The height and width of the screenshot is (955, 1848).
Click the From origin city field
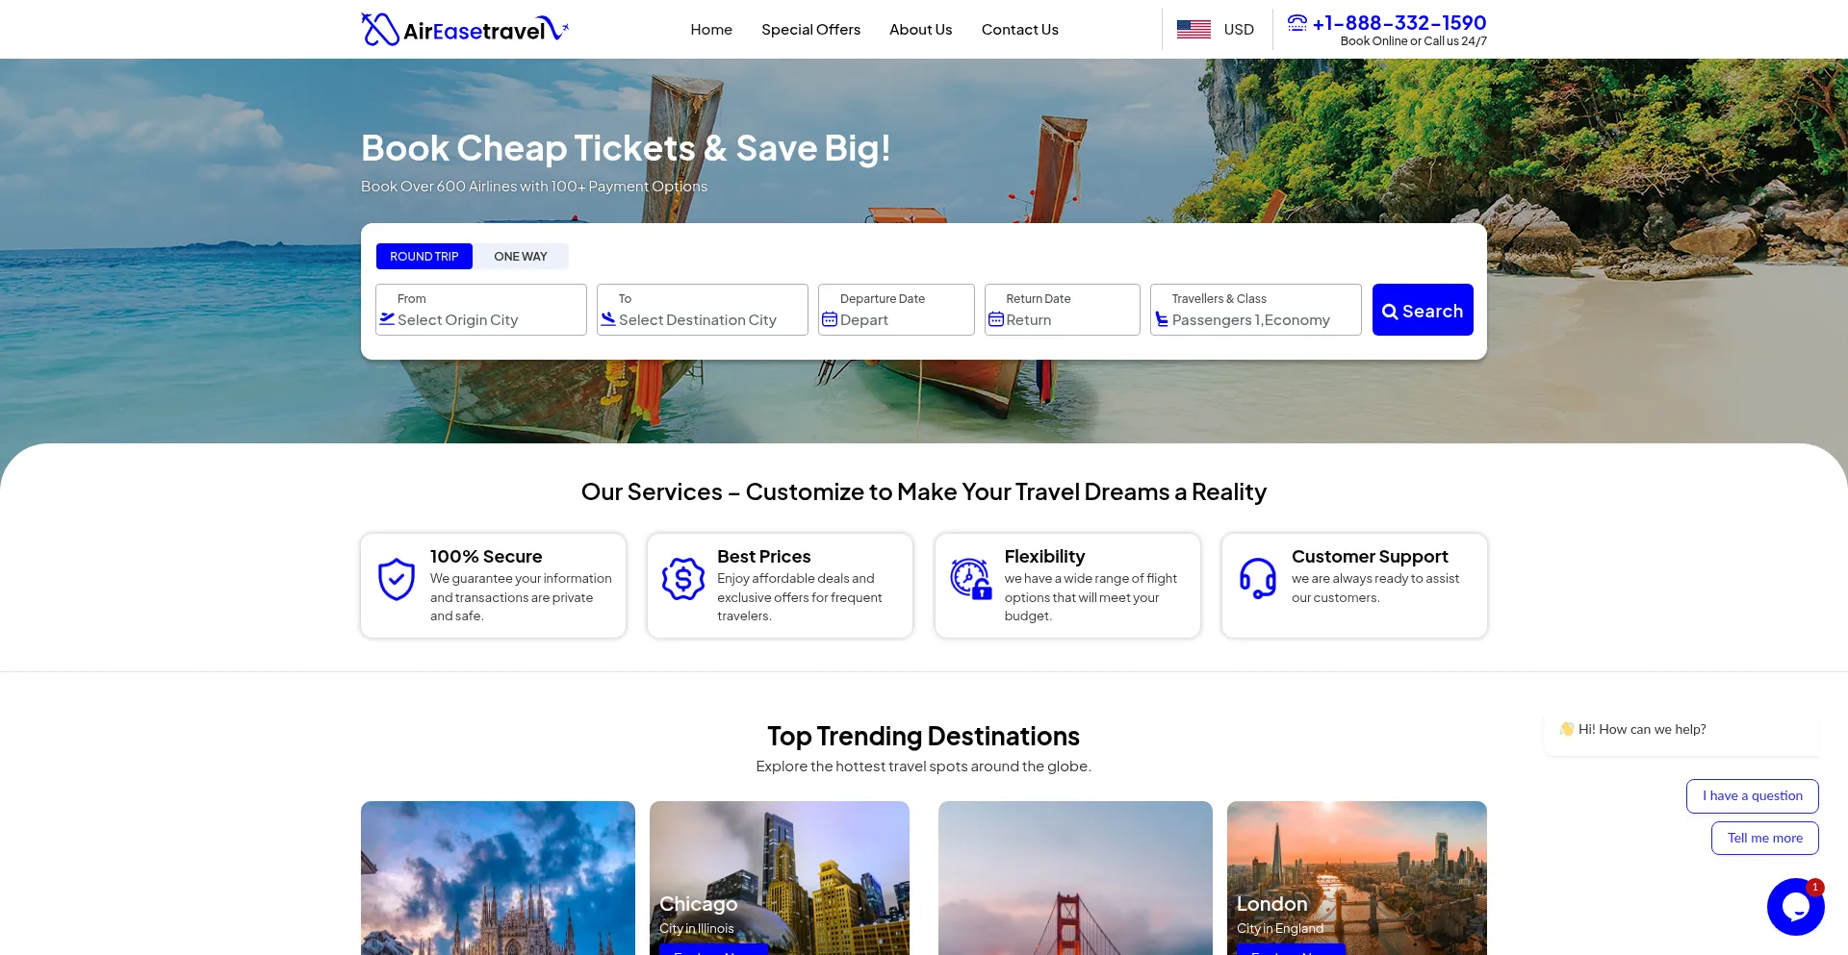point(480,310)
